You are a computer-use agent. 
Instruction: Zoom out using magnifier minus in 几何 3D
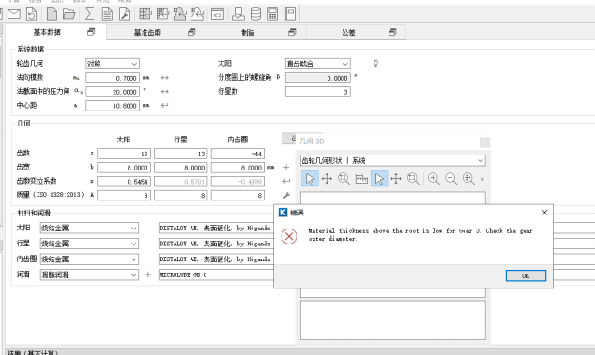click(450, 179)
